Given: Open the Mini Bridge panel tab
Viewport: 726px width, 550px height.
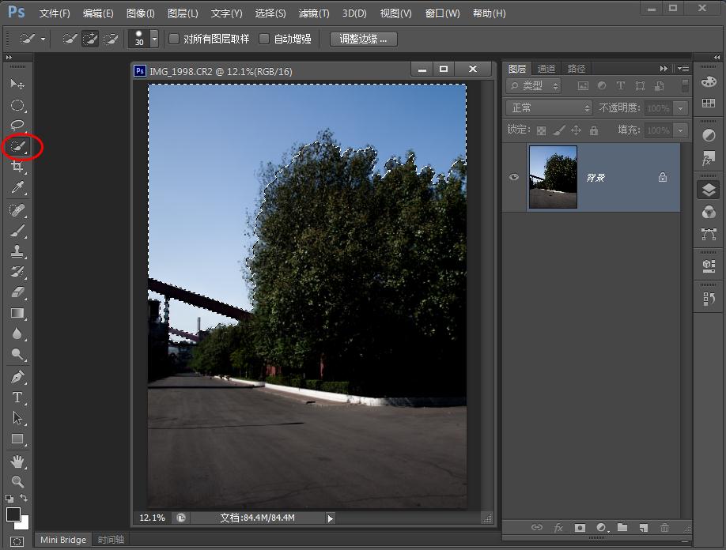Looking at the screenshot, I should coord(63,540).
